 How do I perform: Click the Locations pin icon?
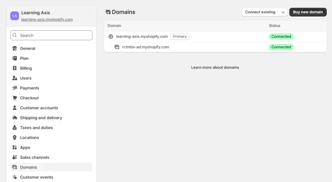tap(15, 137)
